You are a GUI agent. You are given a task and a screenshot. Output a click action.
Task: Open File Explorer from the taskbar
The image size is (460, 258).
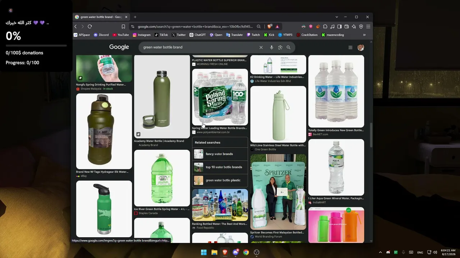pyautogui.click(x=214, y=252)
